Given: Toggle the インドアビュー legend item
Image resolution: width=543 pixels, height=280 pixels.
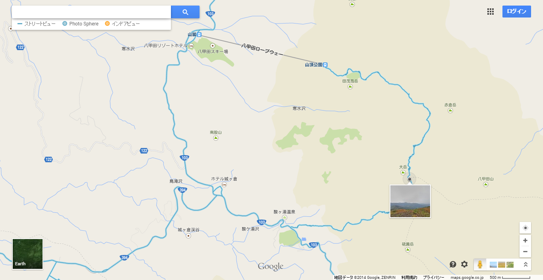Looking at the screenshot, I should pos(122,24).
